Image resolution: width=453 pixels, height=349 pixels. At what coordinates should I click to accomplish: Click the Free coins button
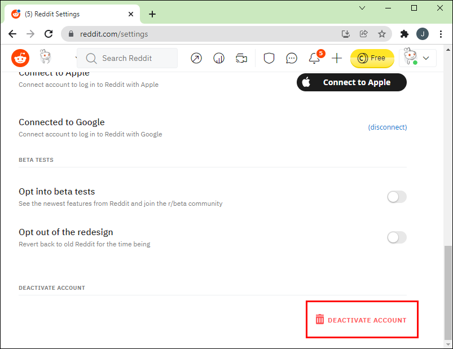pos(372,58)
